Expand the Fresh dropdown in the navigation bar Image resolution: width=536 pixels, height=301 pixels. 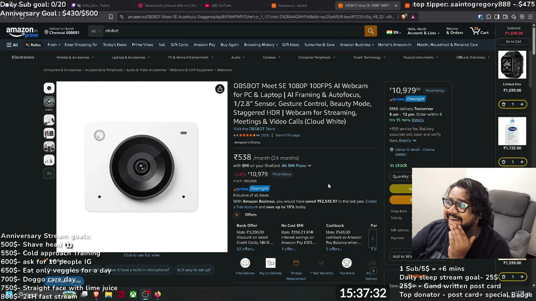click(54, 45)
